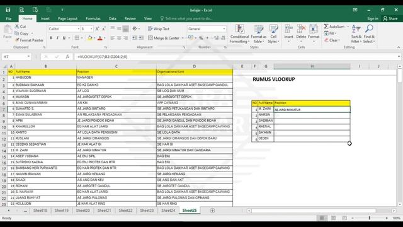Switch to the Insert tab
The width and height of the screenshot is (403, 227).
click(x=45, y=18)
